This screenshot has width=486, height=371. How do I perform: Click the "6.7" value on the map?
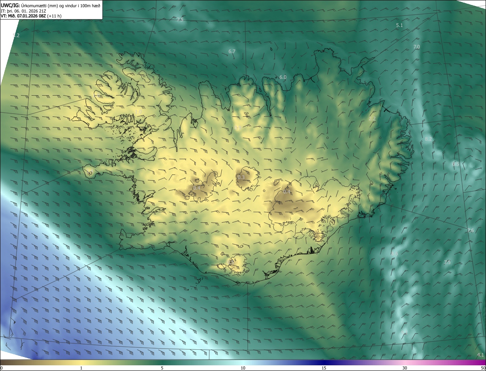coord(232,51)
